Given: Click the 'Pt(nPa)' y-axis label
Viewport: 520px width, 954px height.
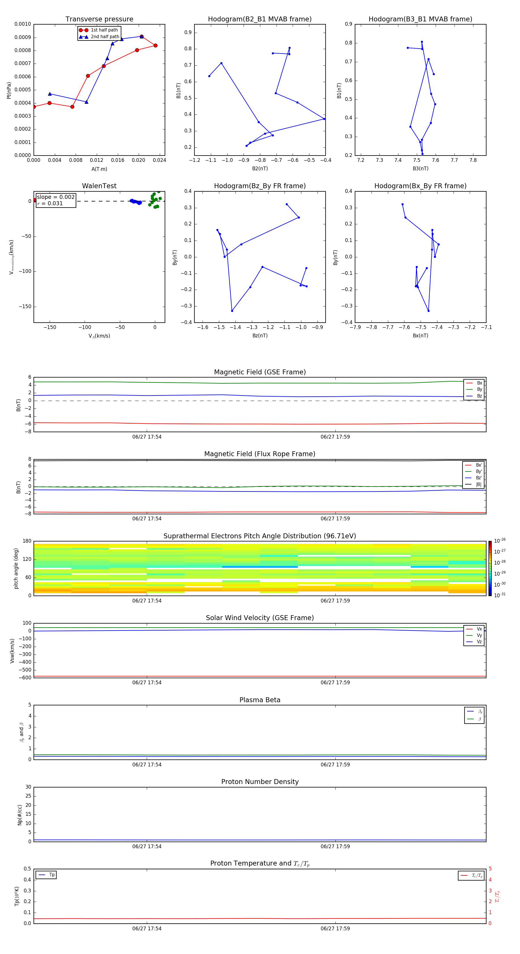Looking at the screenshot, I should coord(9,90).
